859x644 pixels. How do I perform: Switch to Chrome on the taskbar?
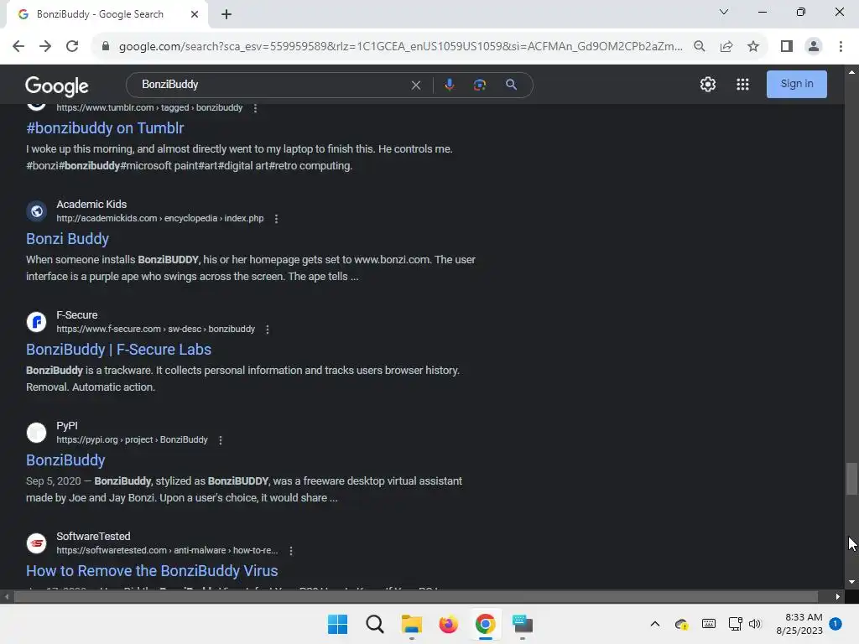pyautogui.click(x=486, y=624)
